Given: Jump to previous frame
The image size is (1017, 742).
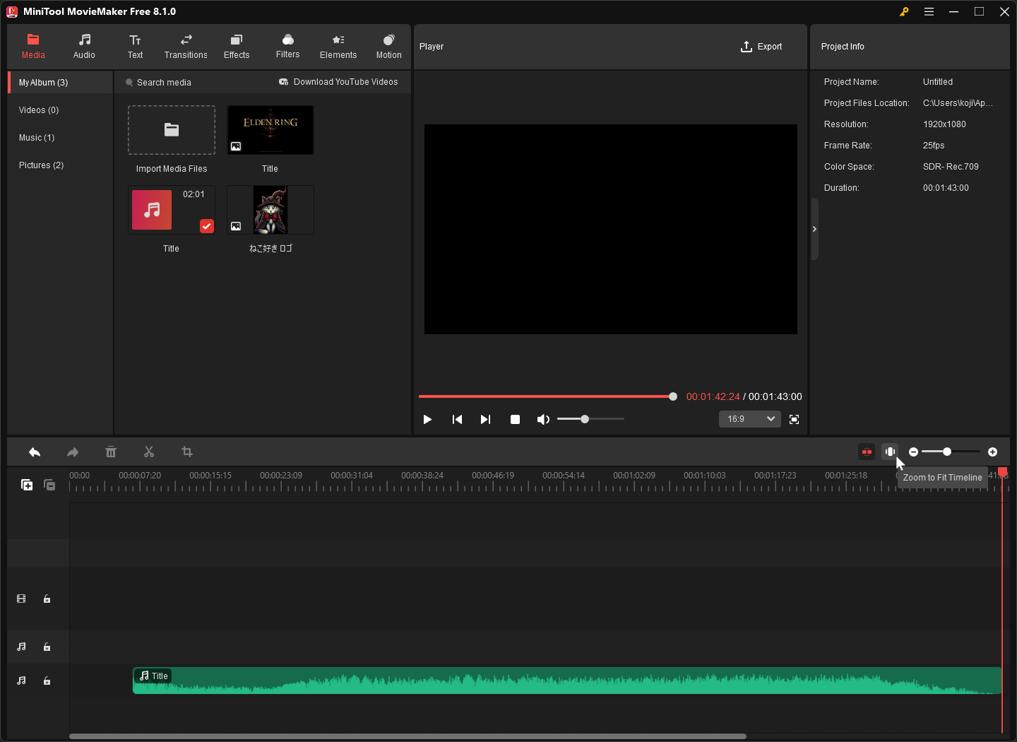Looking at the screenshot, I should (x=457, y=419).
